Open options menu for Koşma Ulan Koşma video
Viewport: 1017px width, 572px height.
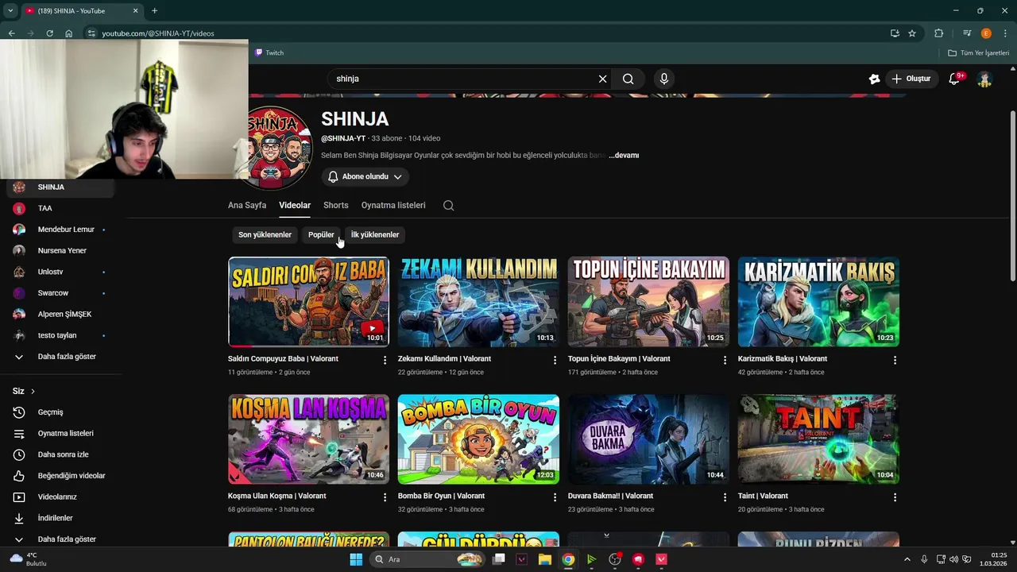point(385,497)
